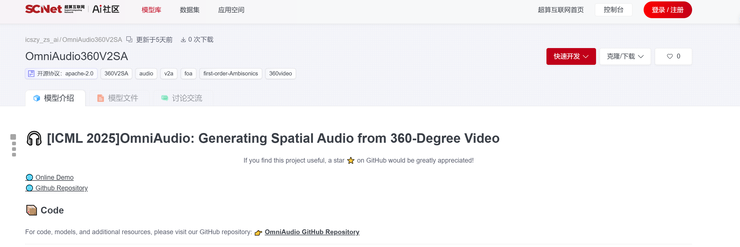The width and height of the screenshot is (740, 247).
Task: Click the globe icon beside Online Demo
Action: (x=29, y=177)
